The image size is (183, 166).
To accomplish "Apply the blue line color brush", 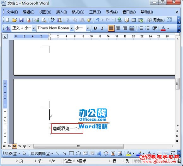I will tap(139, 153).
